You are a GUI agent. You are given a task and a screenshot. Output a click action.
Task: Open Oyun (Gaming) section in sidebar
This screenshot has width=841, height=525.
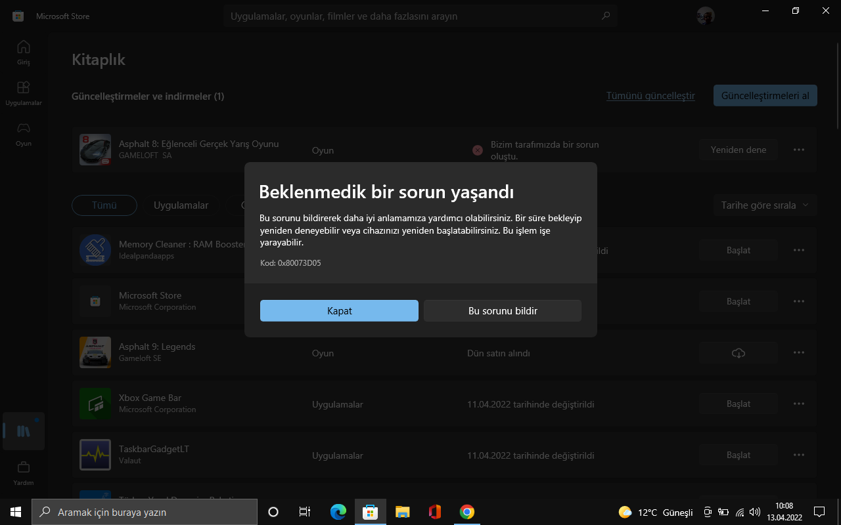pyautogui.click(x=24, y=134)
